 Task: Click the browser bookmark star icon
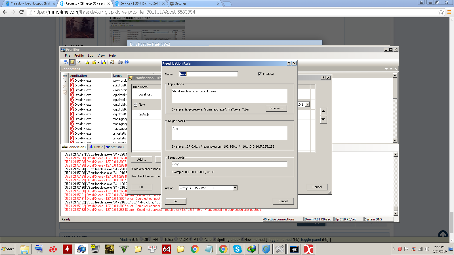click(x=441, y=12)
